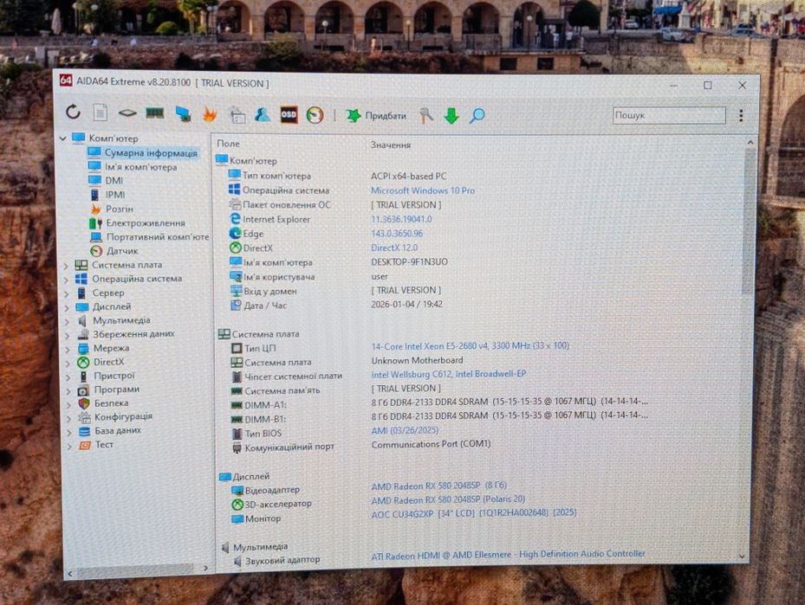Screen dimensions: 805x605
Task: Click the Refresh toolbar icon
Action: (x=74, y=112)
